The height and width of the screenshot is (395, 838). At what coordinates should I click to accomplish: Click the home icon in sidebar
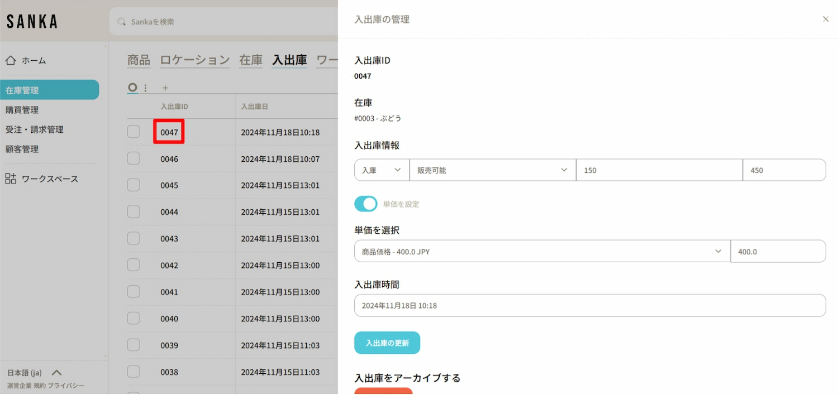pyautogui.click(x=11, y=60)
